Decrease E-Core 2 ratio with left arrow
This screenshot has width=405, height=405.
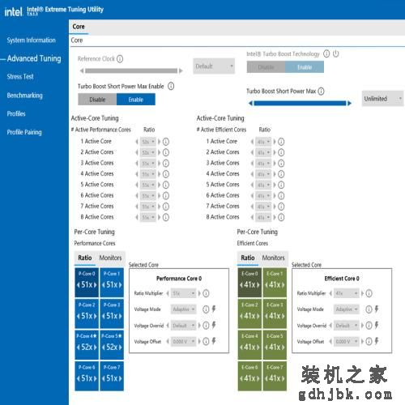click(241, 316)
